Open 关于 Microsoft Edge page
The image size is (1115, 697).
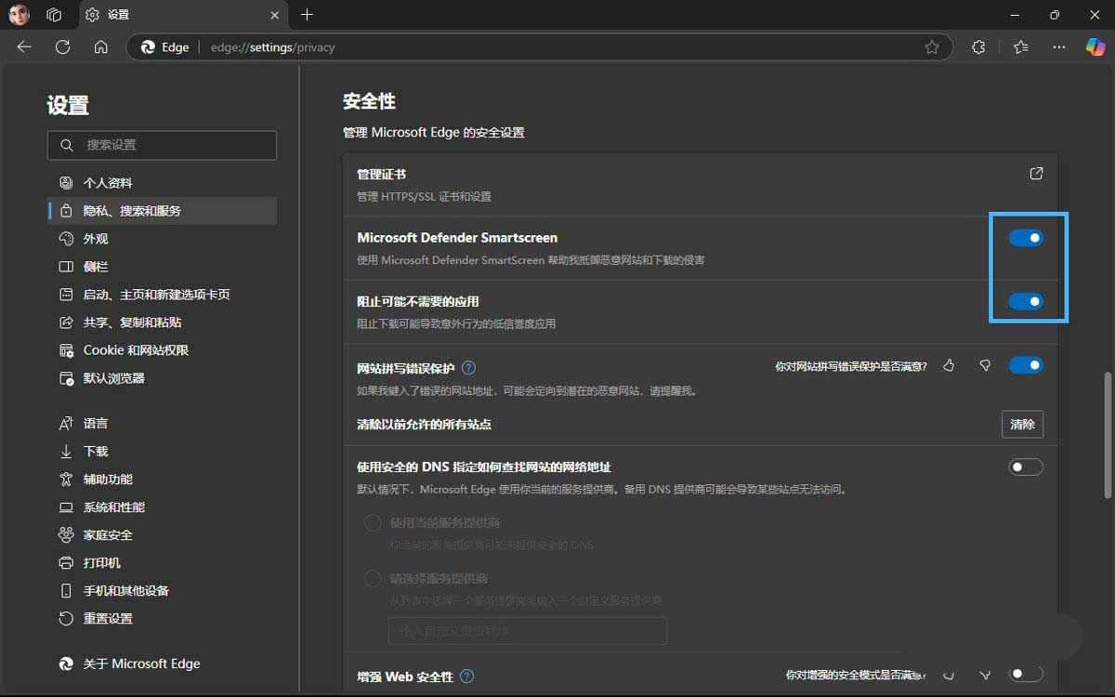click(x=162, y=664)
